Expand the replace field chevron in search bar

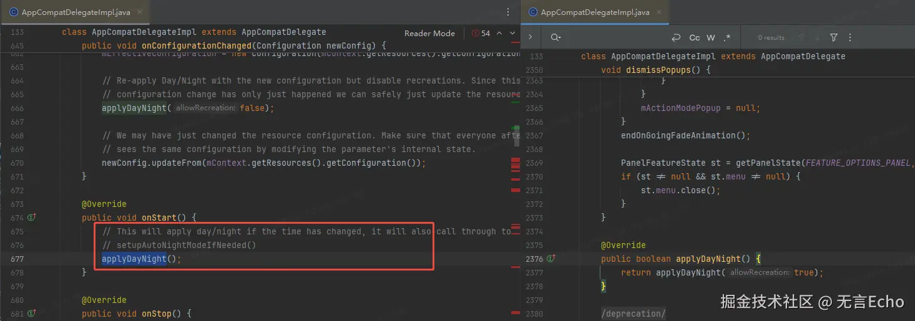530,37
